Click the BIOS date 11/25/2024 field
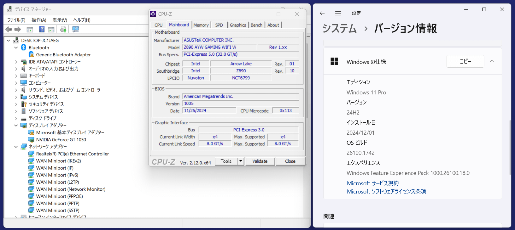The image size is (515, 230). tap(209, 111)
